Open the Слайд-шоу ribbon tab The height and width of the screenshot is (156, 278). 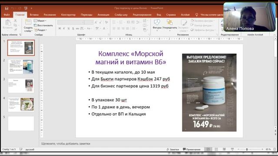(121, 15)
